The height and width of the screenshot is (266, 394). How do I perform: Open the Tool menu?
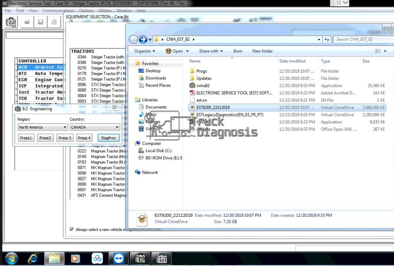(x=20, y=11)
